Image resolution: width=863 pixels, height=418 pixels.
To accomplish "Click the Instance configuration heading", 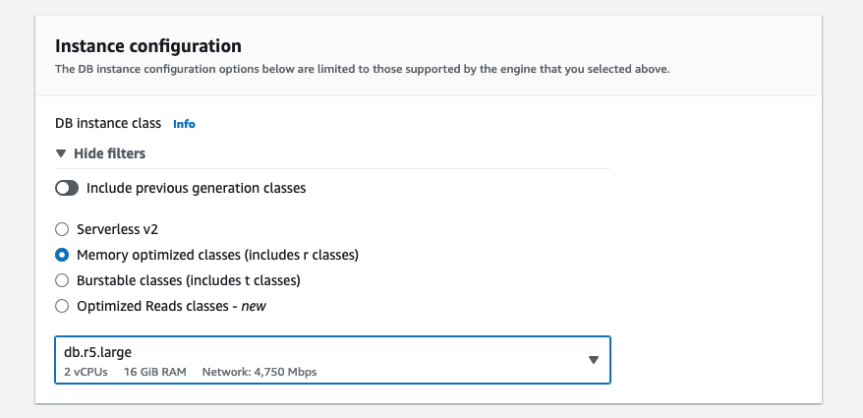I will (148, 45).
